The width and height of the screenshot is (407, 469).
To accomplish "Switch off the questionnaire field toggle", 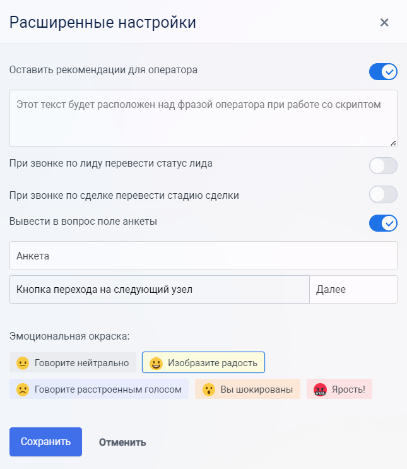I will tap(383, 223).
